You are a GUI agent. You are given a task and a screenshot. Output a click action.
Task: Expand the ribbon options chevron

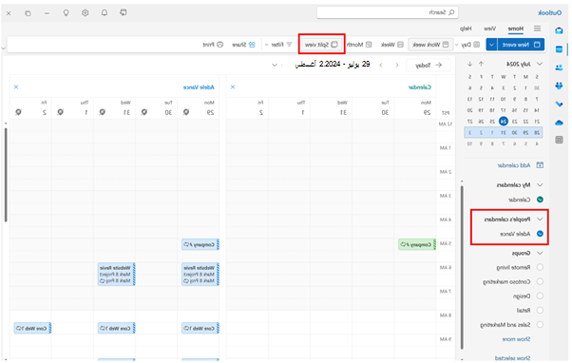[4, 48]
